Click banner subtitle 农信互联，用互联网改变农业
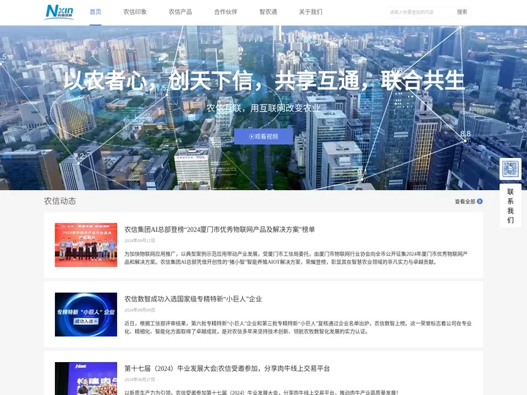The image size is (527, 395). coord(263,108)
